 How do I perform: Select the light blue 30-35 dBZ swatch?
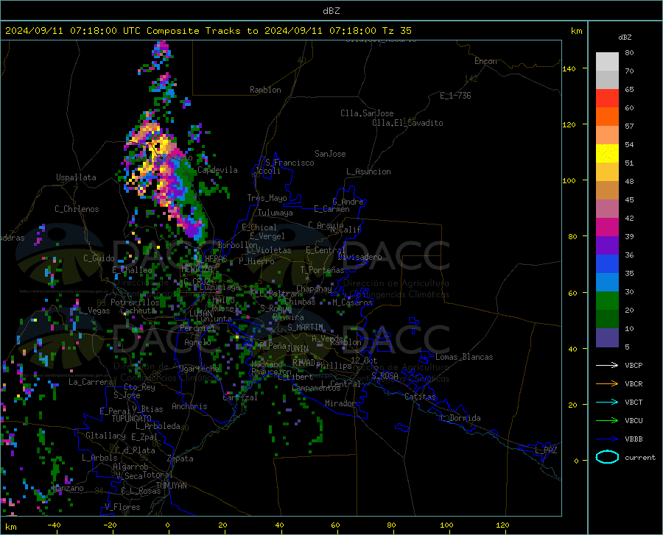pos(607,283)
